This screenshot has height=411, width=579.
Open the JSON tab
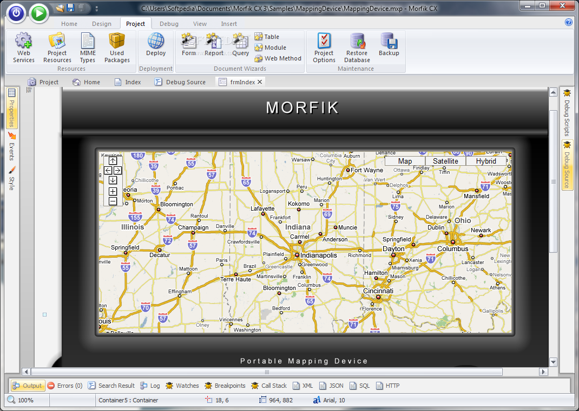(x=331, y=386)
